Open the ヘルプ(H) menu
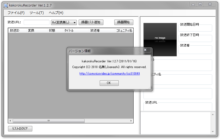This screenshot has width=220, height=139. pyautogui.click(x=56, y=13)
